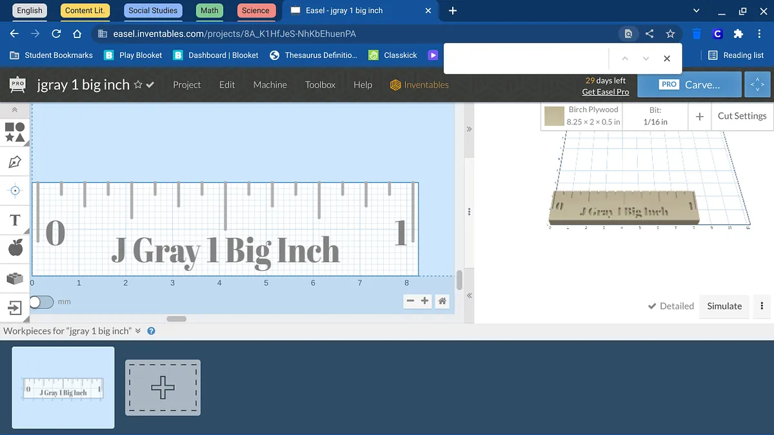Follow the Get Easel Pro link
This screenshot has width=774, height=435.
(605, 92)
